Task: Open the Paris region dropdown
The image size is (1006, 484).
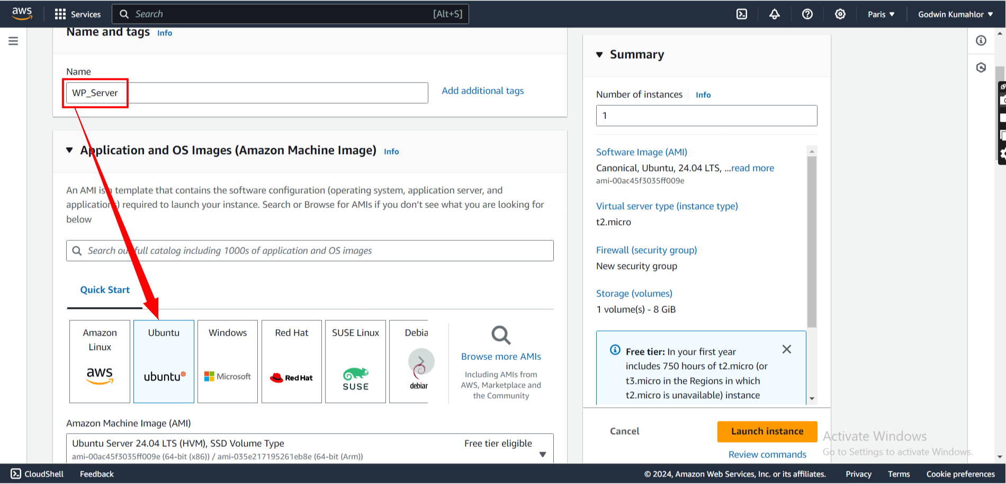Action: click(x=881, y=14)
